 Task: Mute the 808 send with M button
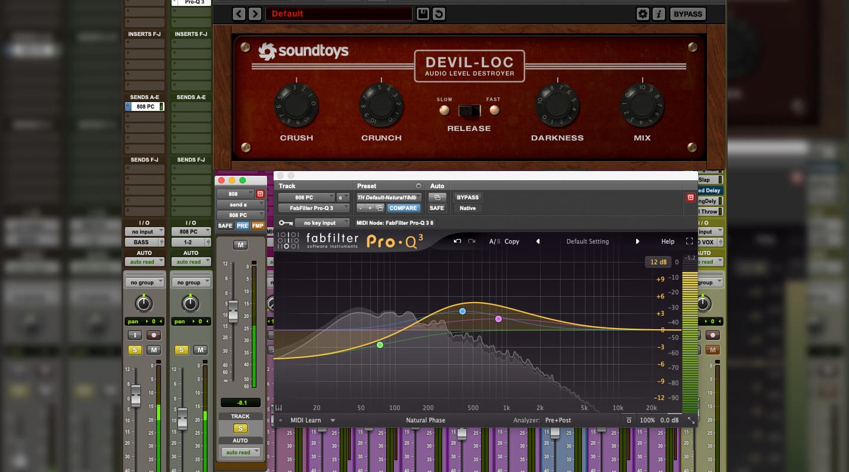coord(240,245)
